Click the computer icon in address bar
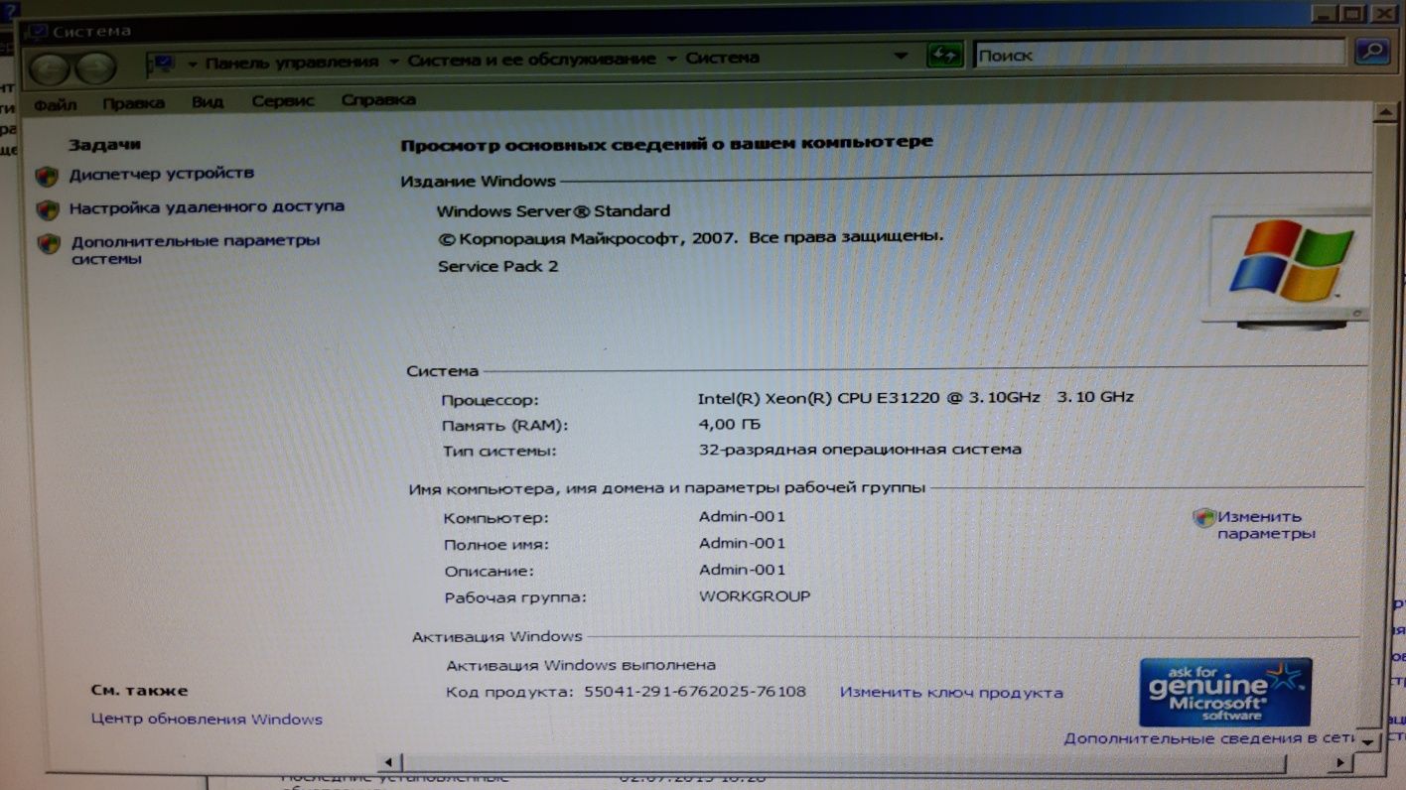 point(161,64)
